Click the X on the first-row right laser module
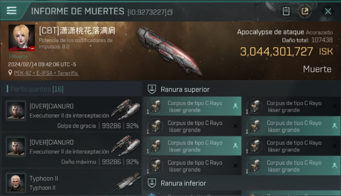 (x=334, y=106)
